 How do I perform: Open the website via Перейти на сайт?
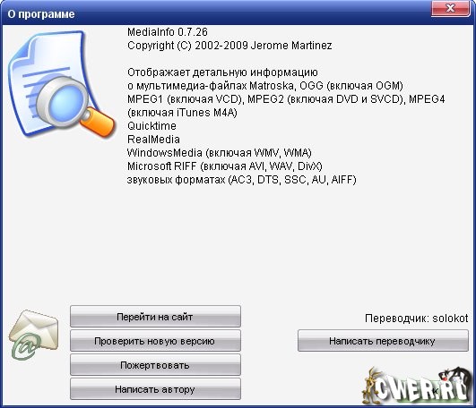[x=155, y=317]
